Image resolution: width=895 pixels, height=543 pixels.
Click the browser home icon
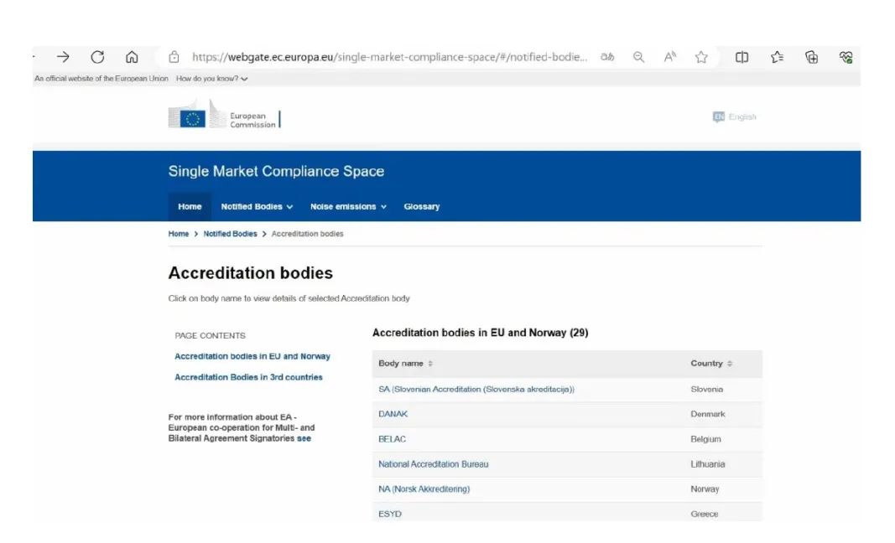[132, 57]
